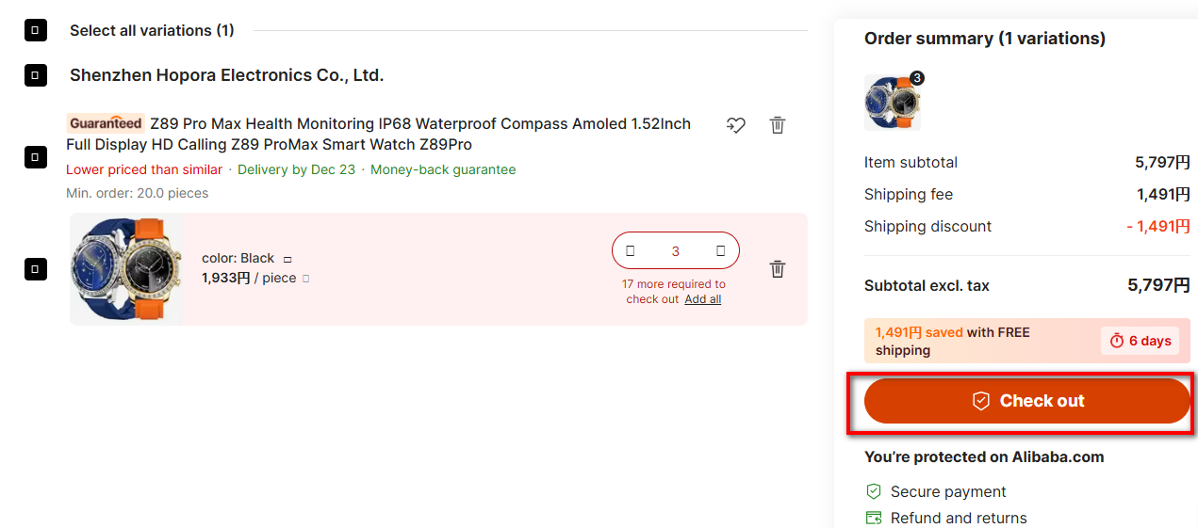Screen dimensions: 1198x528
Task: Click the Refund and returns icon
Action: [x=874, y=518]
